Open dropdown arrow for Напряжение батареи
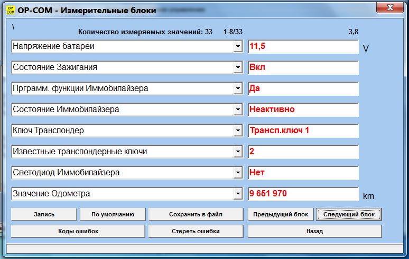The image size is (409, 259). coord(238,46)
